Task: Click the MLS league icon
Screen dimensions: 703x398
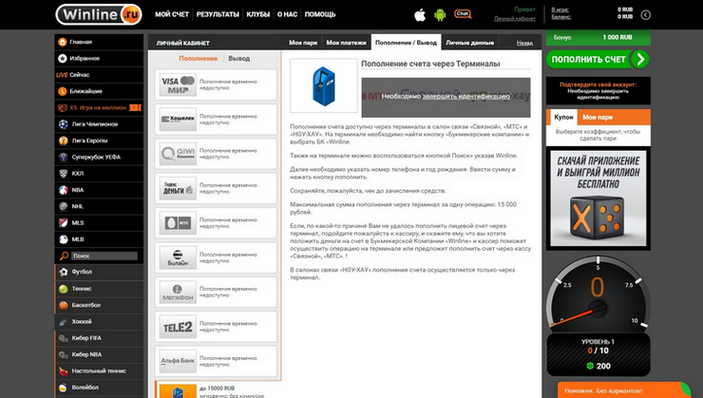Action: (64, 223)
